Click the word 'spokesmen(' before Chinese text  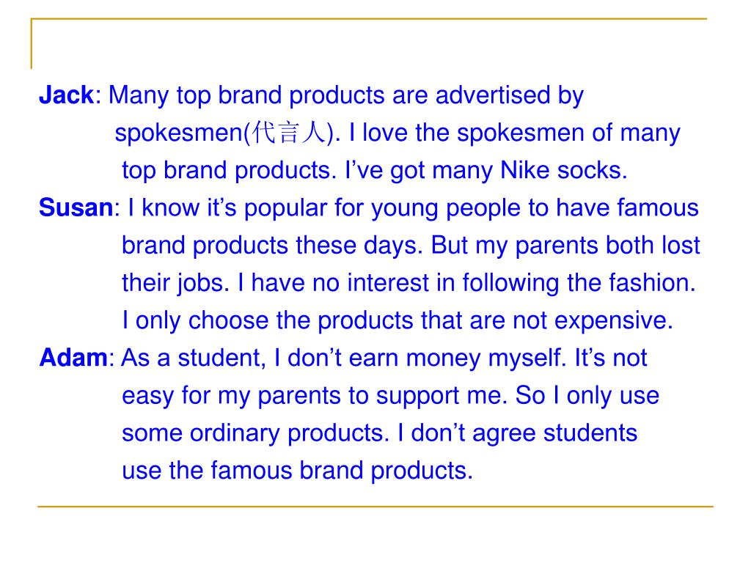183,133
